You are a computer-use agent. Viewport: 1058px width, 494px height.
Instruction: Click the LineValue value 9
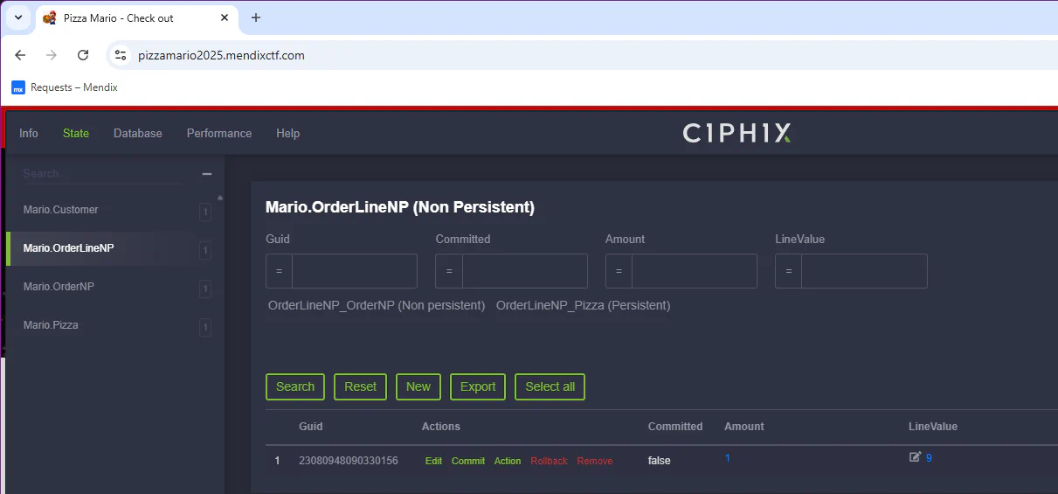pyautogui.click(x=929, y=458)
